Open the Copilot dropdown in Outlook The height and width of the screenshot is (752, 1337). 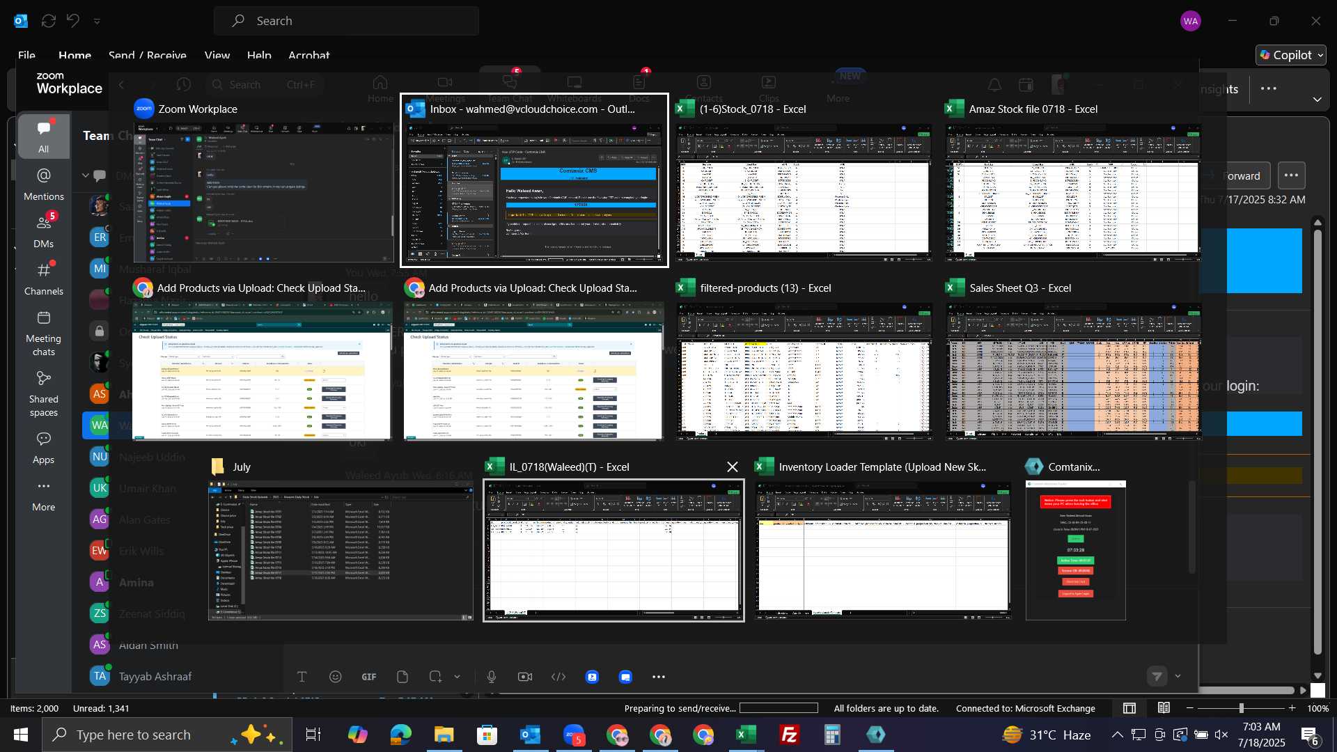[1291, 55]
